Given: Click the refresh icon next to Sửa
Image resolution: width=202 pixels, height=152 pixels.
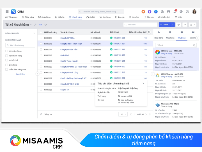Looking at the screenshot, I should 46,24.
